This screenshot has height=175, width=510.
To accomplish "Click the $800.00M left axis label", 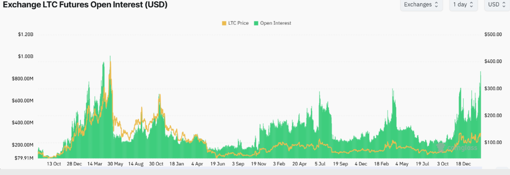I will coord(23,79).
